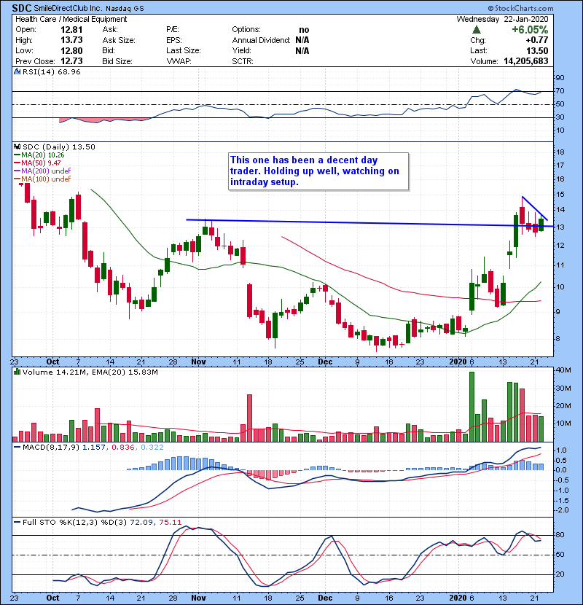
Task: Click the Options value "no"
Action: [304, 30]
